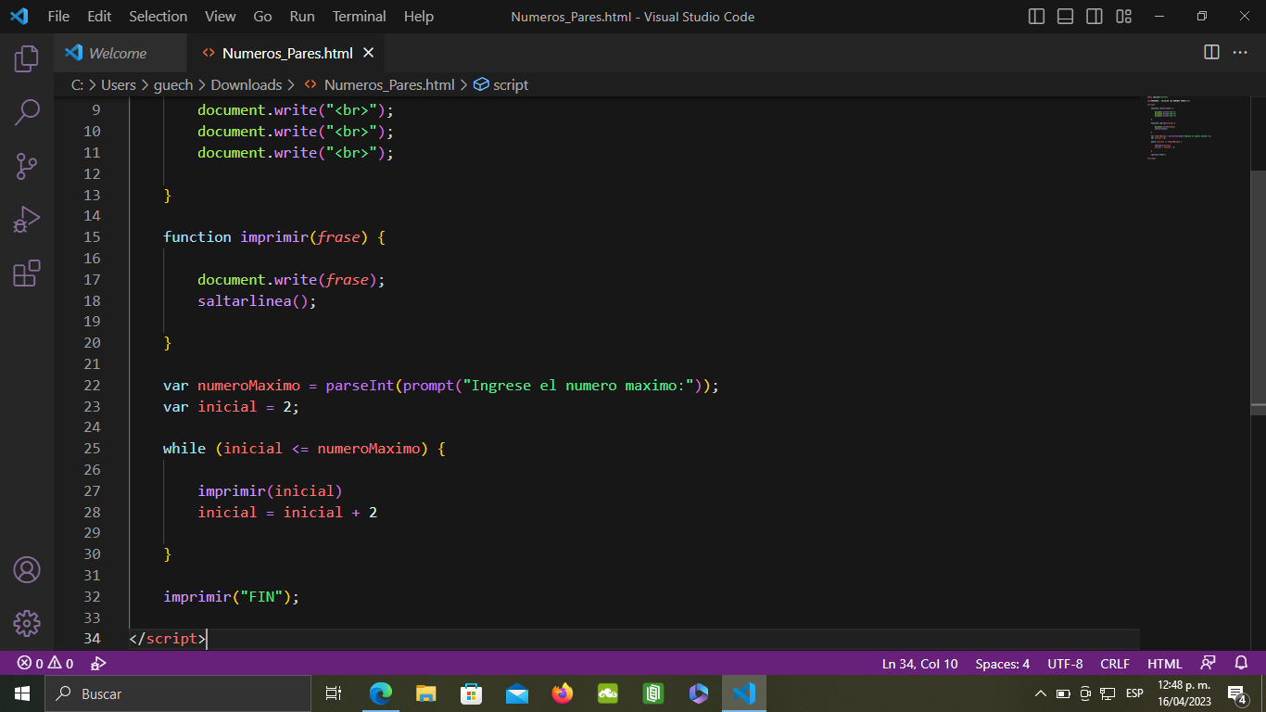Image resolution: width=1266 pixels, height=712 pixels.
Task: Open the notifications bell in status bar
Action: point(1241,664)
